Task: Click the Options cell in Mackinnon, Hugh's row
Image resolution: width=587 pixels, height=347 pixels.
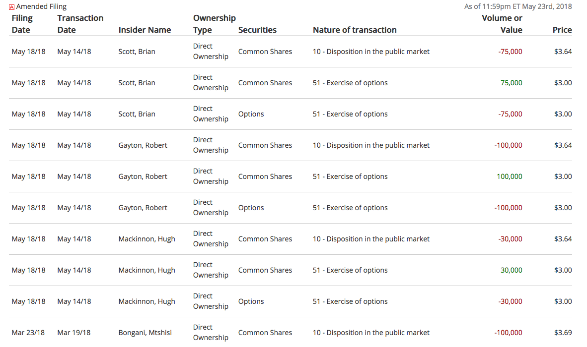Action: click(x=251, y=301)
